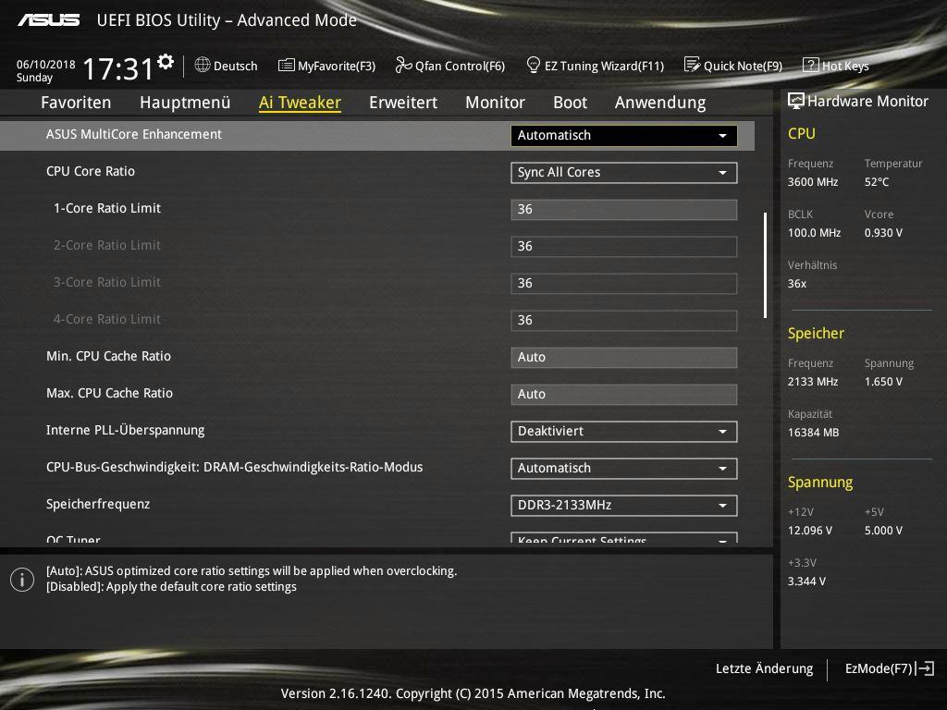
Task: Open the Favoriten tab
Action: click(x=76, y=103)
